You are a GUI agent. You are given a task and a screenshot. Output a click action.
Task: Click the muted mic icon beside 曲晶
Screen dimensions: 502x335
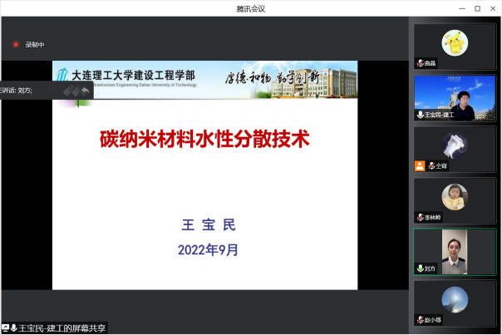point(421,63)
